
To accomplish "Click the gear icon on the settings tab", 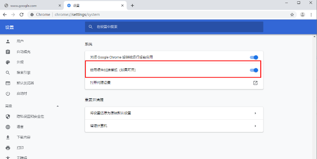I will (69, 5).
